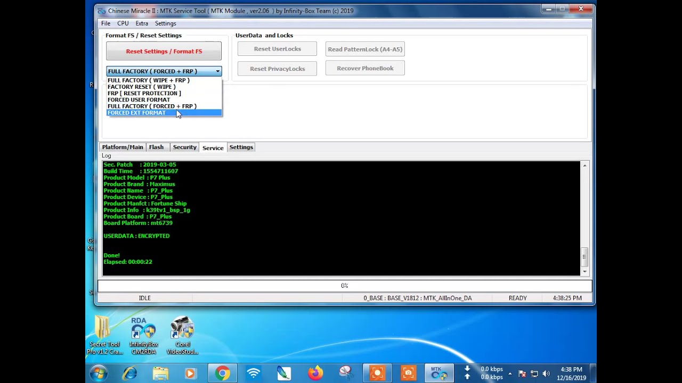Viewport: 682px width, 383px height.
Task: Open the CPU menu
Action: click(x=123, y=23)
